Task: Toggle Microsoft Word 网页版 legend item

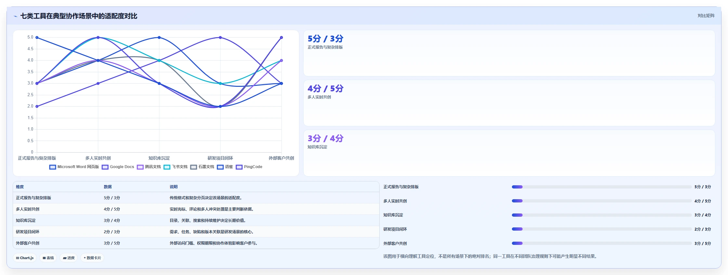Action: coord(74,167)
